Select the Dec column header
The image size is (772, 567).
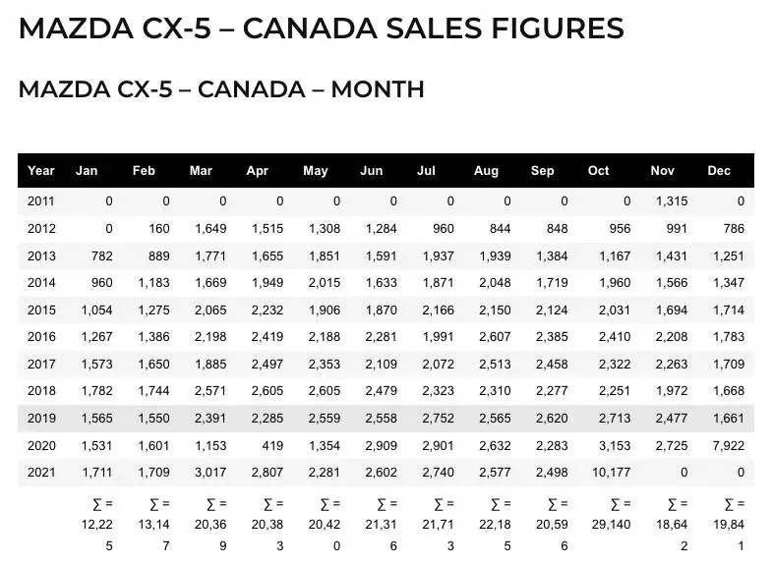click(719, 171)
